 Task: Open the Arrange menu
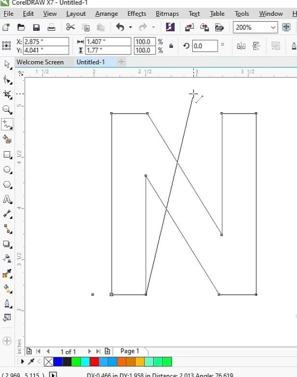coord(107,13)
